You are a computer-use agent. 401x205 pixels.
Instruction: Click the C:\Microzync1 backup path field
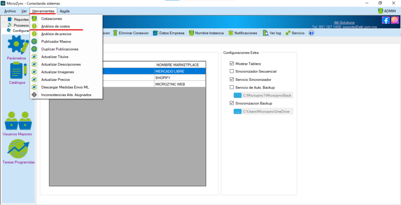(x=267, y=95)
